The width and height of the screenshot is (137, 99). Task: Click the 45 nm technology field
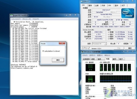coord(96,17)
